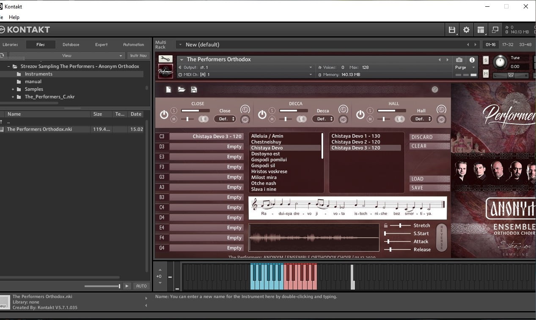This screenshot has width=536, height=320.
Task: Collapse the Strezov Sampling The Performers folder
Action: [8, 66]
